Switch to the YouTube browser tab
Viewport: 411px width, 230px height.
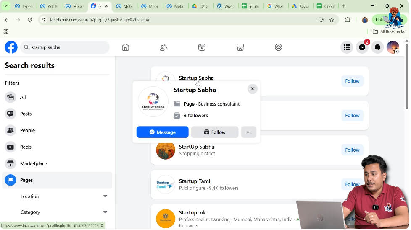tap(250, 6)
